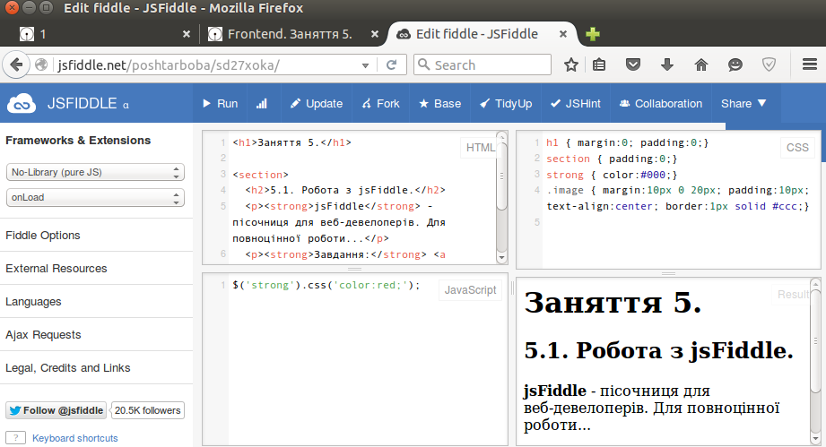Expand Ajax Requests section
Image resolution: width=826 pixels, height=447 pixels.
(43, 334)
